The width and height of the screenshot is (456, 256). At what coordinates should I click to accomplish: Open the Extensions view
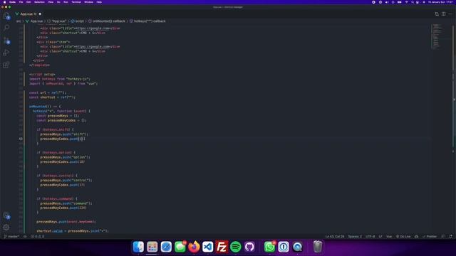point(6,65)
